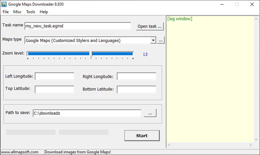Click the zoom slider right arrow end
This screenshot has width=260, height=155.
(133, 58)
